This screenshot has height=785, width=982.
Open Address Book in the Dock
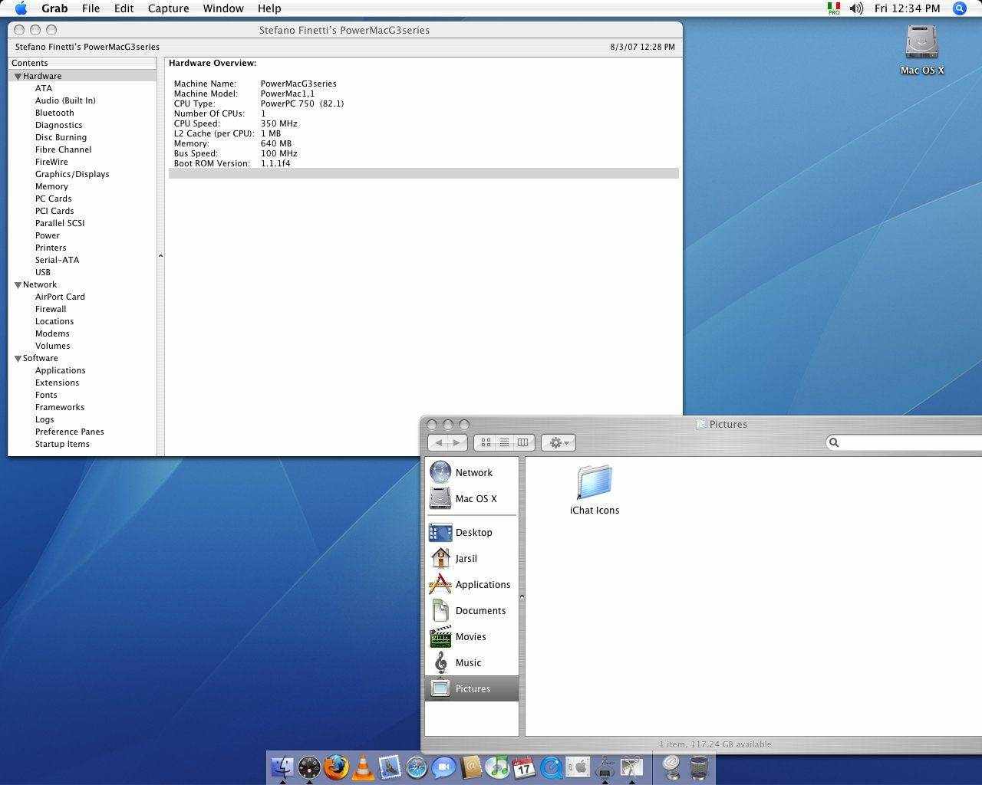click(x=470, y=767)
